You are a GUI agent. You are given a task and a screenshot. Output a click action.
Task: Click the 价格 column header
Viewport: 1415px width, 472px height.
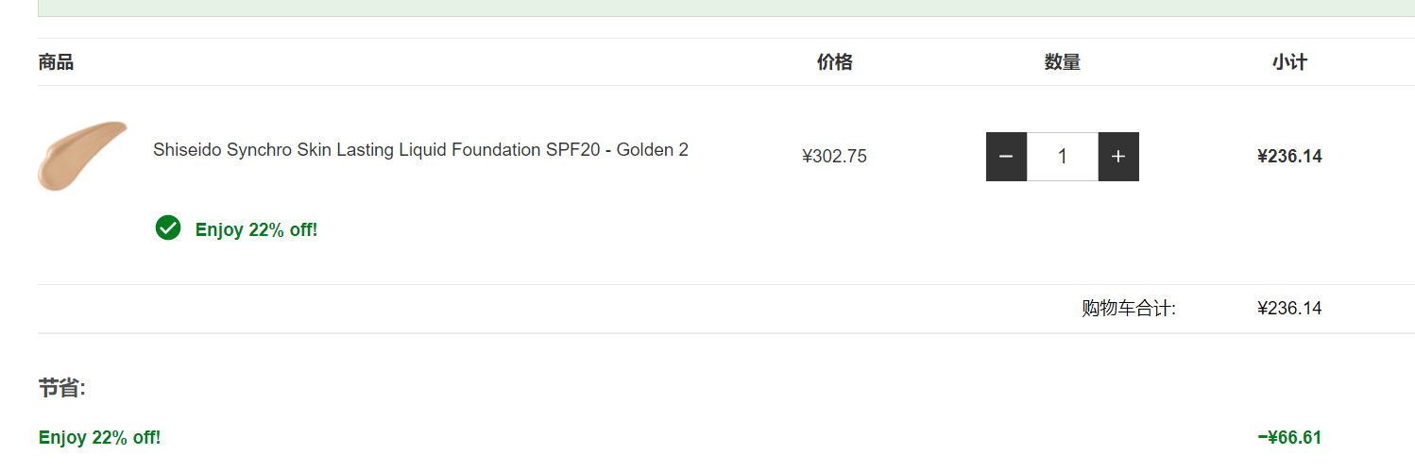pyautogui.click(x=834, y=62)
